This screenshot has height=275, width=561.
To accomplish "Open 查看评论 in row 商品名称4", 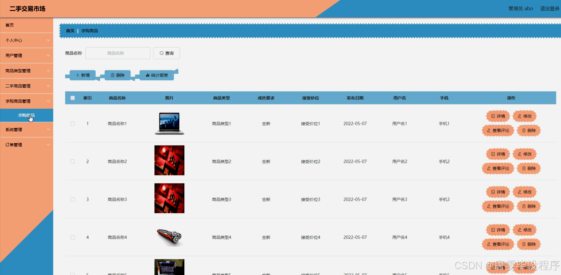I will pyautogui.click(x=498, y=244).
